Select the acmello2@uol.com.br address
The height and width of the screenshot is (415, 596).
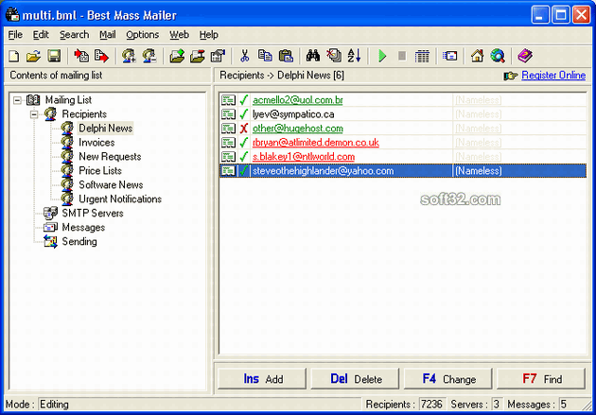pyautogui.click(x=298, y=100)
